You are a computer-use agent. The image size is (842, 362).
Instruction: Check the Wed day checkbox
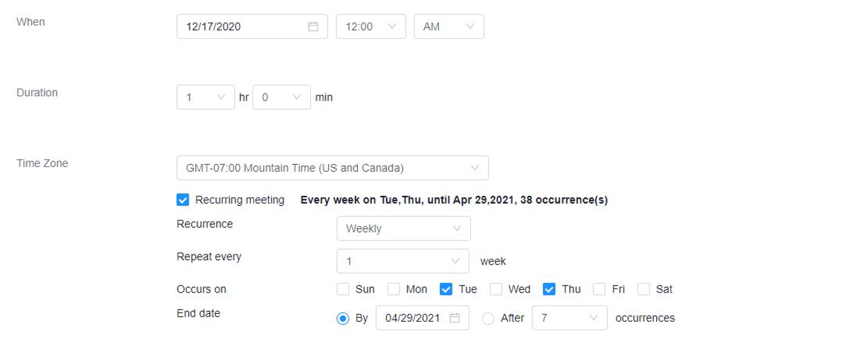point(496,289)
